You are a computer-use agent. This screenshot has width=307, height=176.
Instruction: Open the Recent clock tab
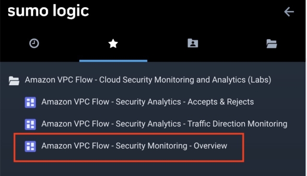coord(34,44)
